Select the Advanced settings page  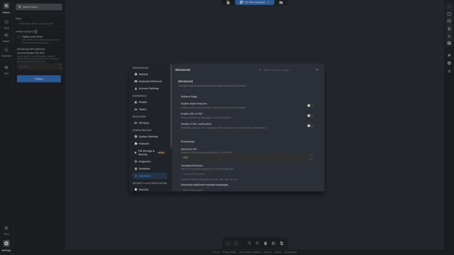point(150,176)
